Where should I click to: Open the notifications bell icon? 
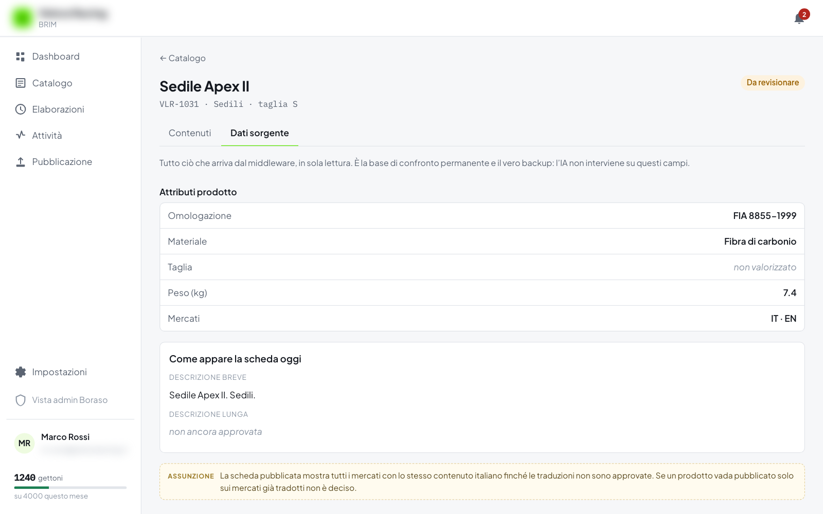(799, 19)
